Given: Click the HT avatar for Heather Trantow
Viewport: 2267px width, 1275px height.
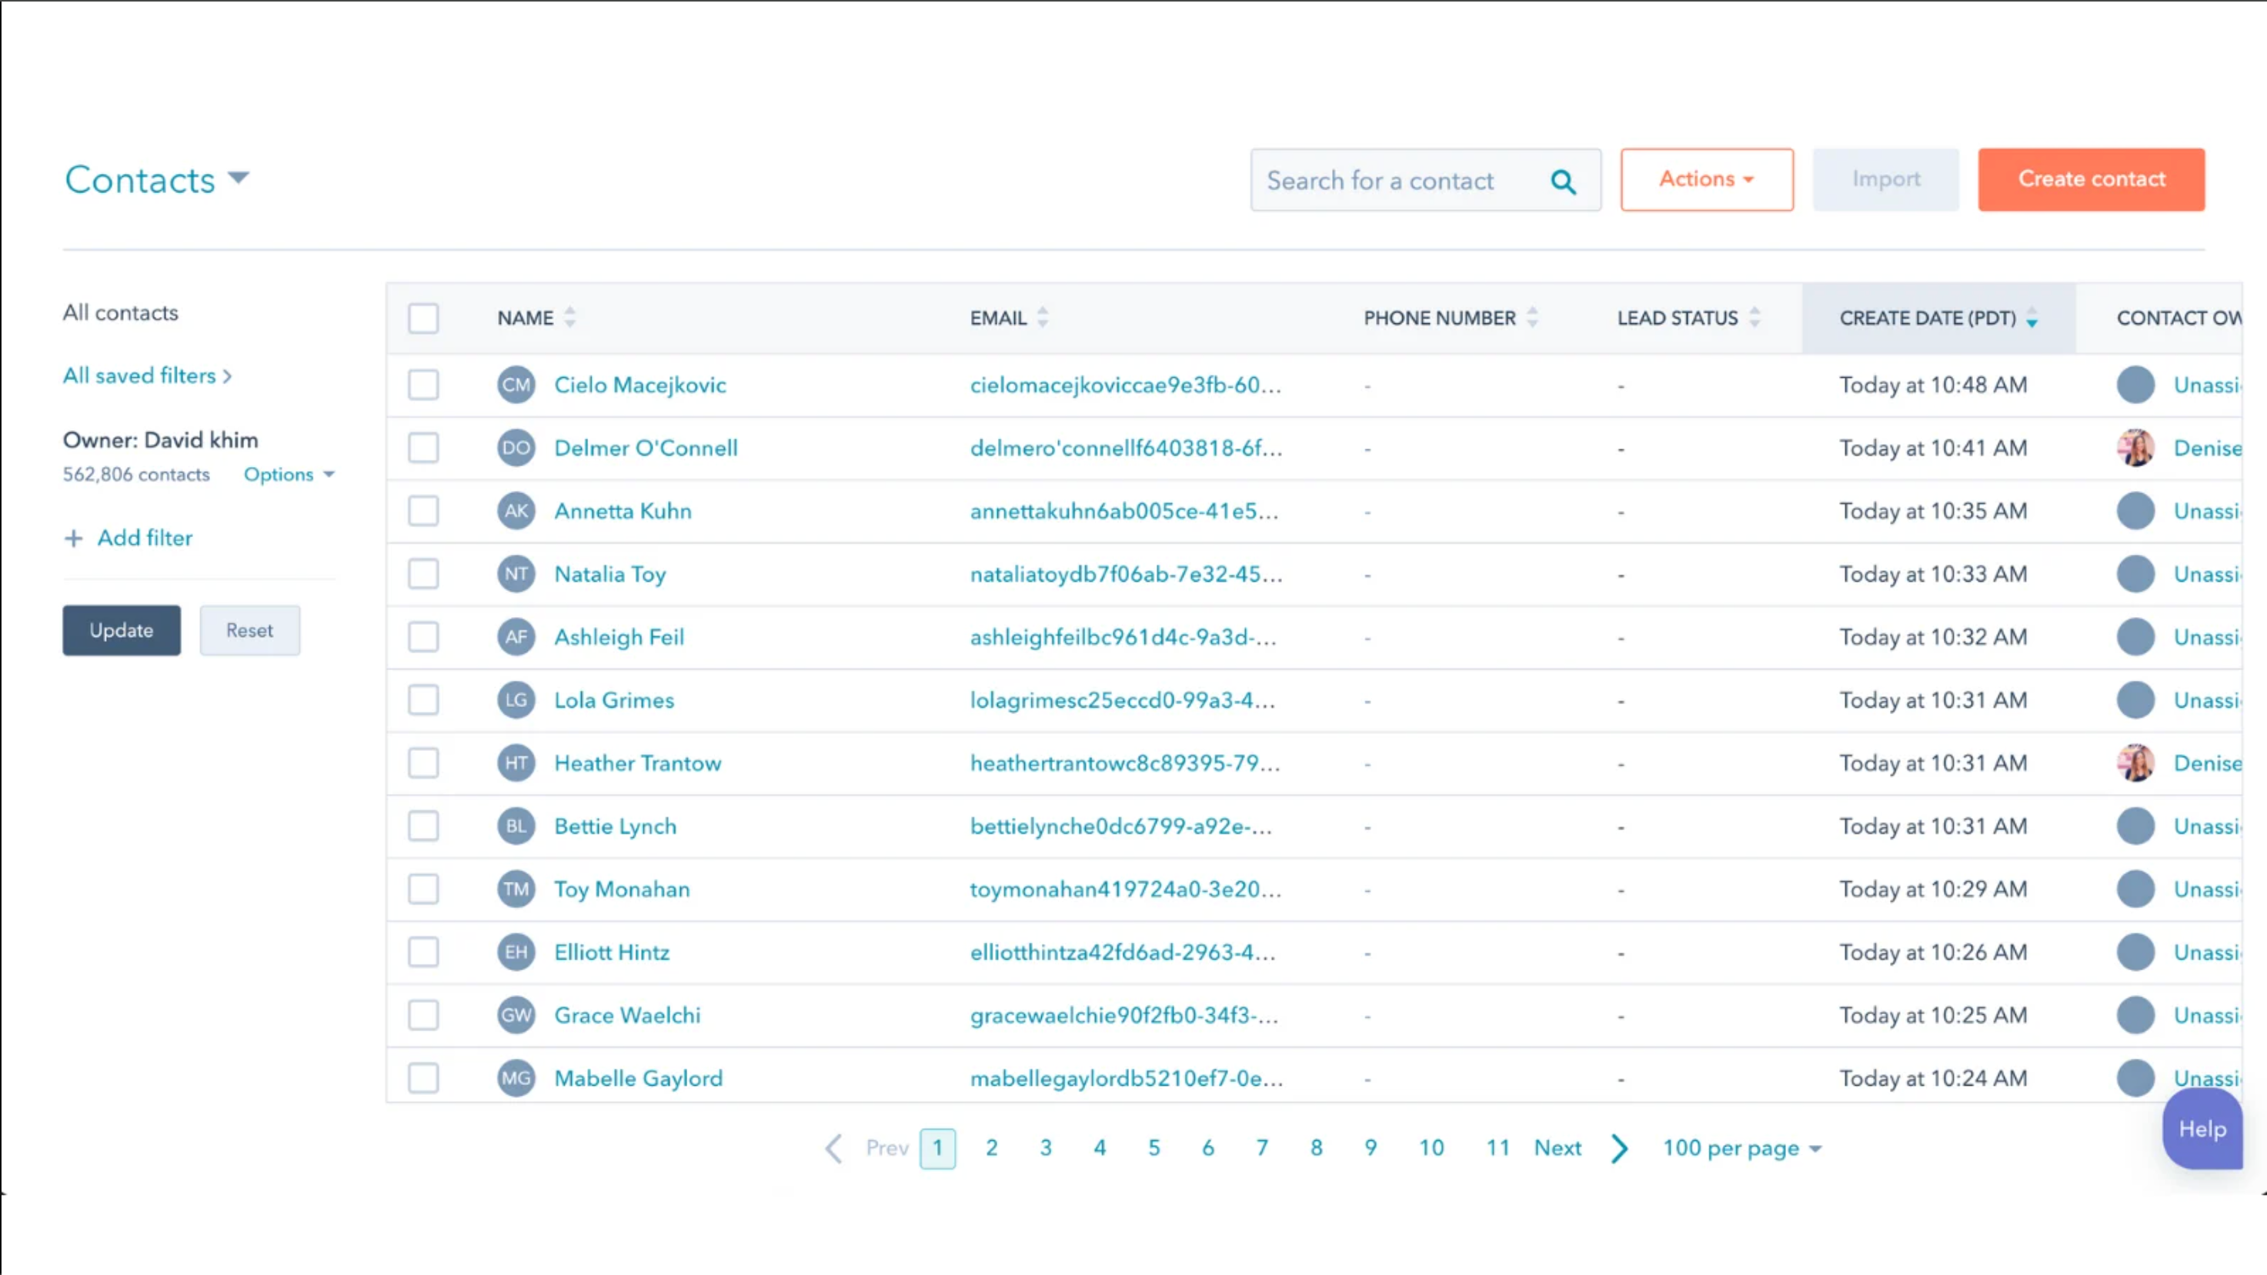Looking at the screenshot, I should pyautogui.click(x=516, y=763).
